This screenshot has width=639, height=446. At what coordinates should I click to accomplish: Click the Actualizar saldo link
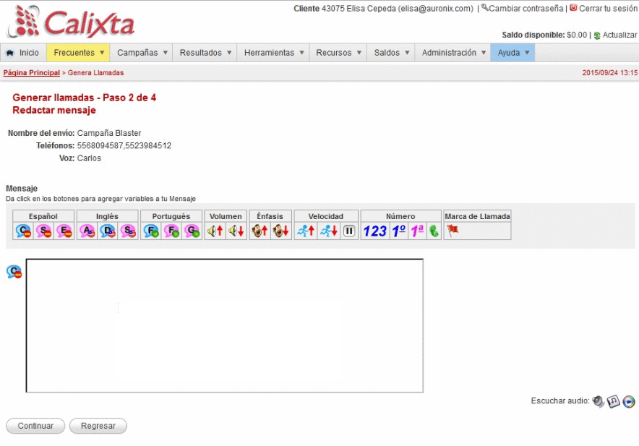(617, 34)
